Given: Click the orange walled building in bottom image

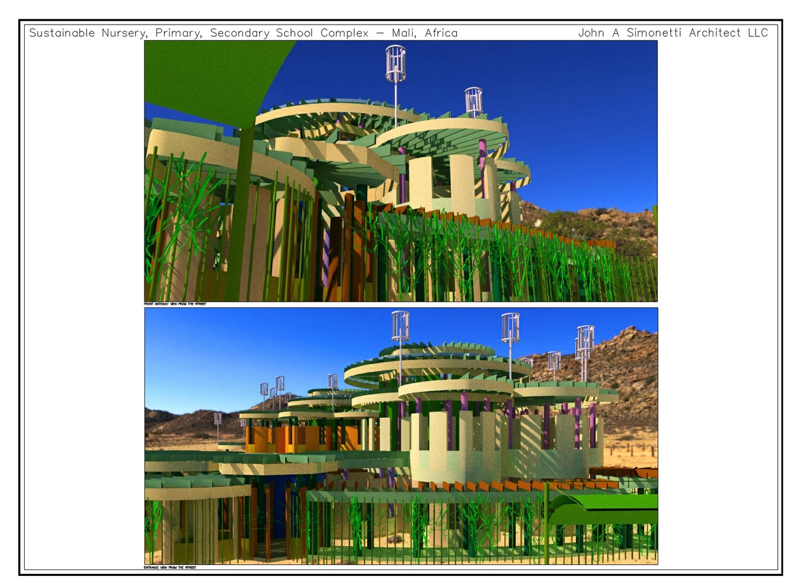Looking at the screenshot, I should [303, 437].
